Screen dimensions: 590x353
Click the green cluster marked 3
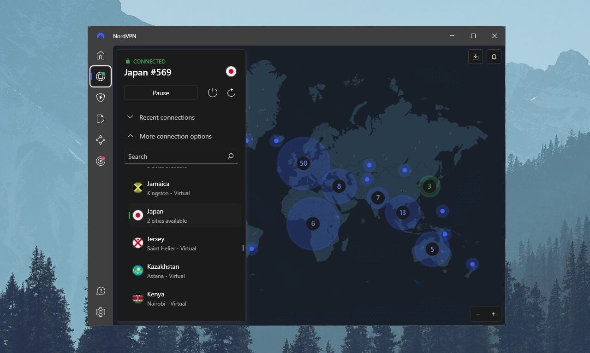[429, 186]
